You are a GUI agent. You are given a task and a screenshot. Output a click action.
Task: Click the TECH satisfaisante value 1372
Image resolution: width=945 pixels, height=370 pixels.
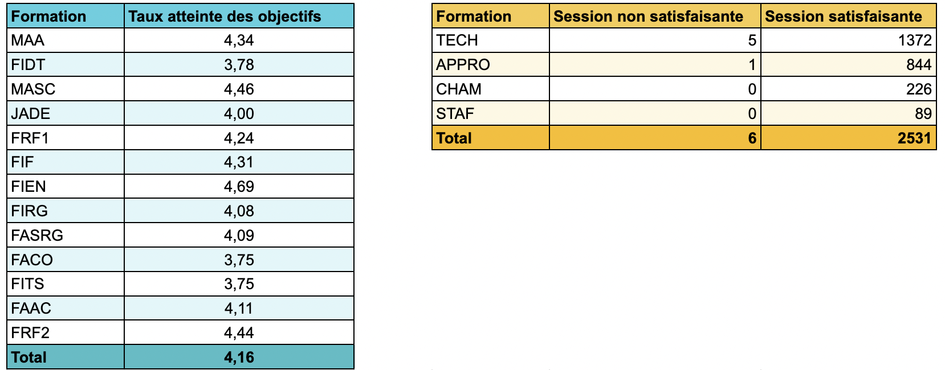click(848, 40)
